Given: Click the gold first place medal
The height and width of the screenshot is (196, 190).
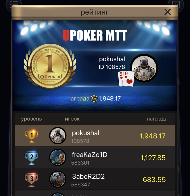Looking at the screenshot, I should coord(50,66).
